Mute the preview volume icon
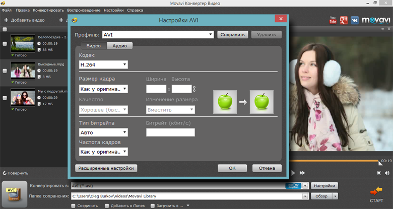 [387, 173]
